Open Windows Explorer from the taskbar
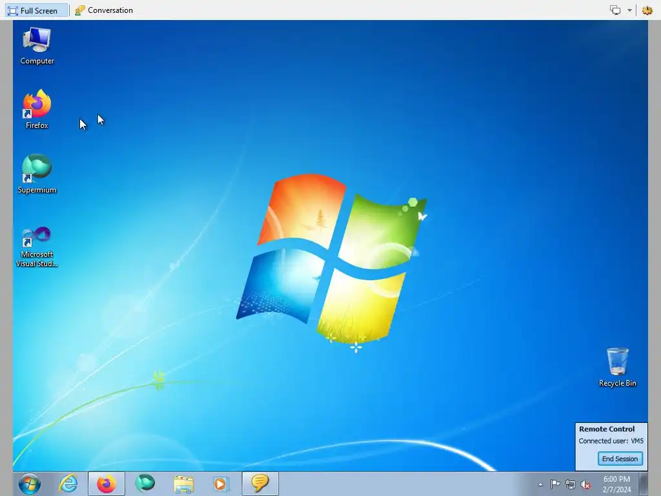 [x=183, y=484]
